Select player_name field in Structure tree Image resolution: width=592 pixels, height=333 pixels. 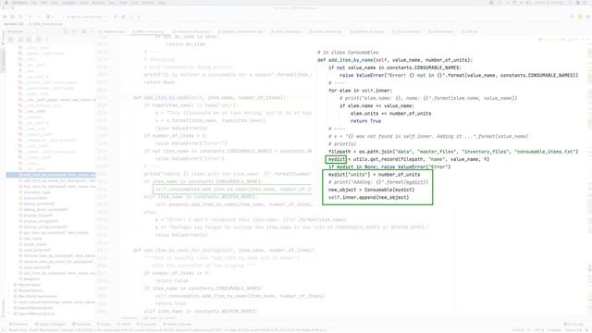[x=32, y=244]
